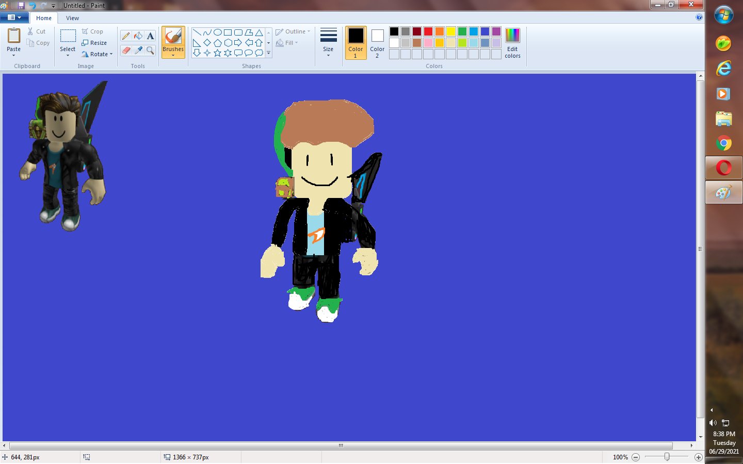The height and width of the screenshot is (464, 743).
Task: Open Google Chrome from the taskbar
Action: 723,143
